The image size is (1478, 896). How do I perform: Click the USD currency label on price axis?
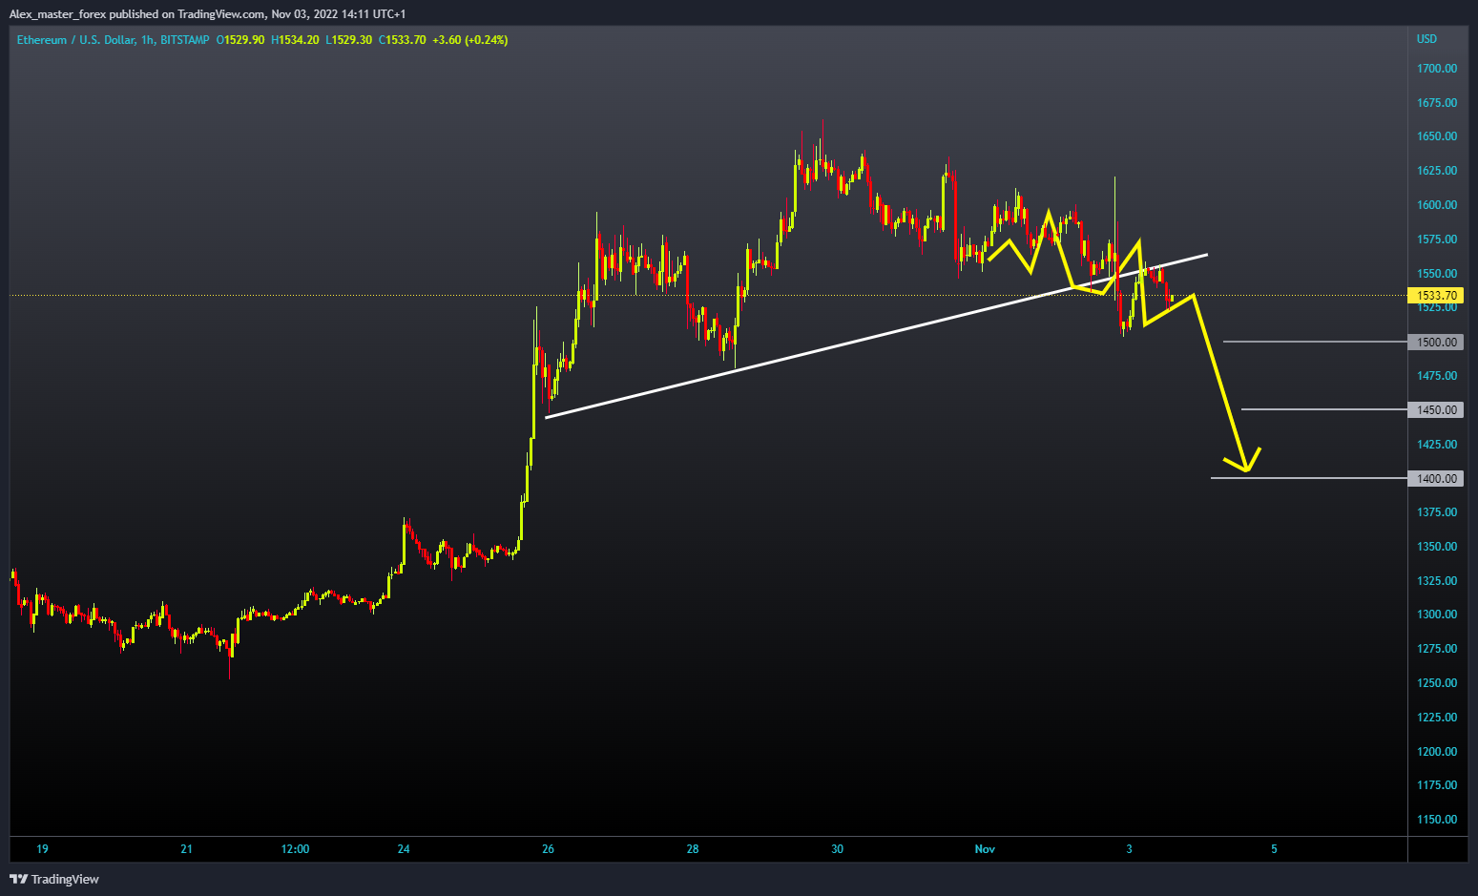pos(1426,39)
